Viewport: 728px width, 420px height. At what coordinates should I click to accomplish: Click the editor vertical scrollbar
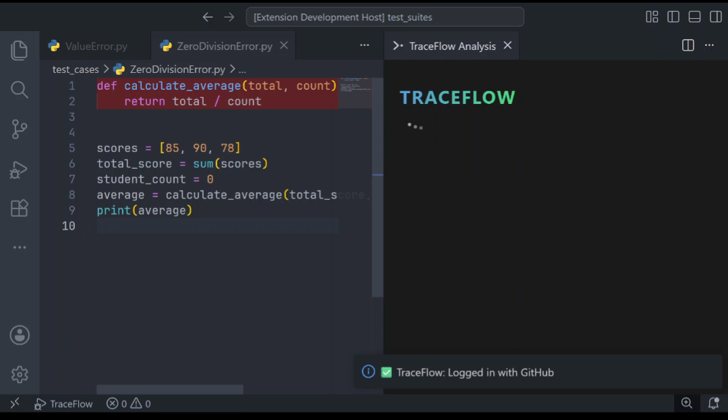377,188
